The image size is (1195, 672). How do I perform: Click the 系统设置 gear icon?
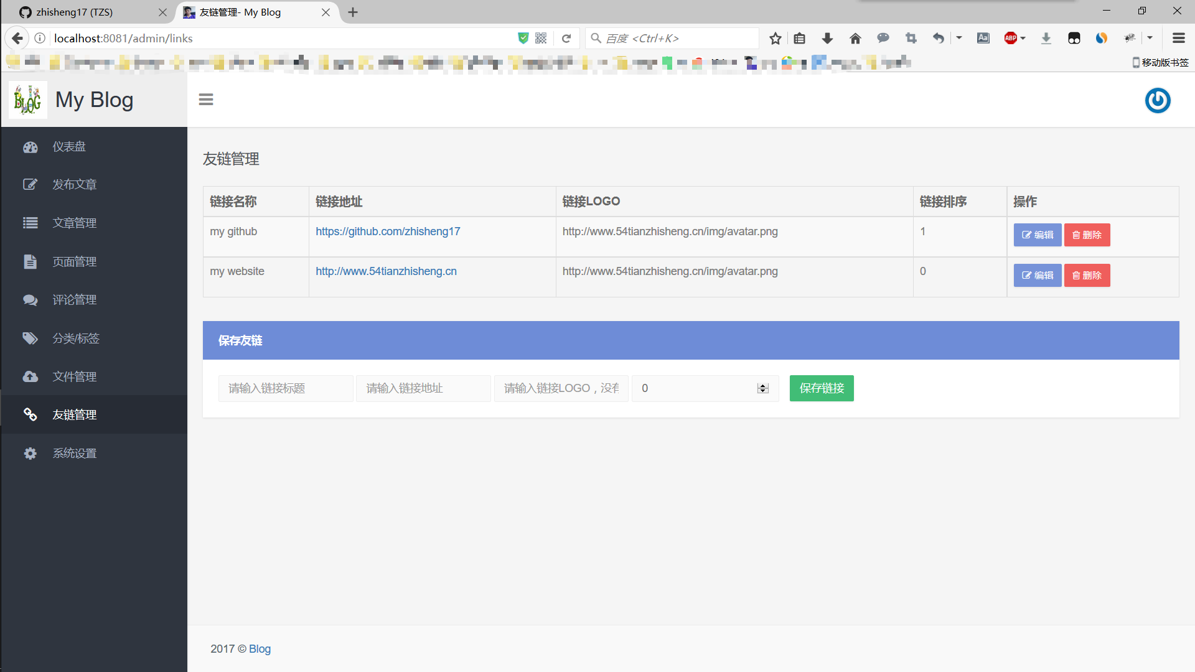(x=30, y=454)
